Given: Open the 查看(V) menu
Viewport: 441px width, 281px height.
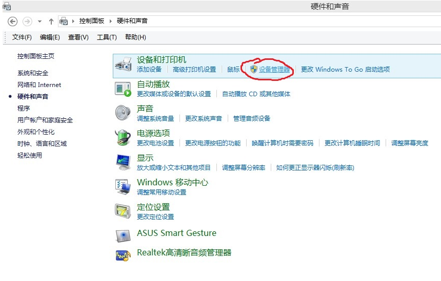Looking at the screenshot, I should pos(78,37).
